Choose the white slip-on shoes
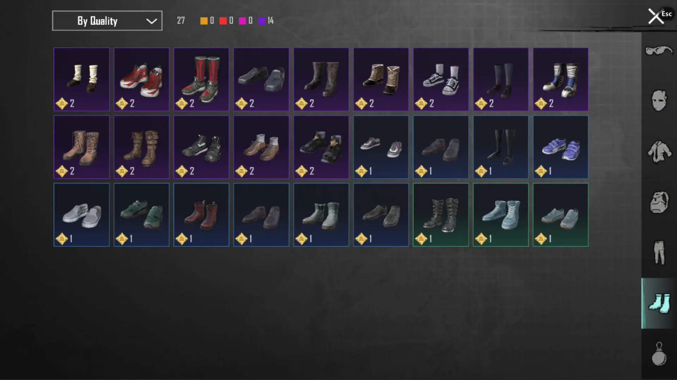Image resolution: width=677 pixels, height=380 pixels. (81, 215)
